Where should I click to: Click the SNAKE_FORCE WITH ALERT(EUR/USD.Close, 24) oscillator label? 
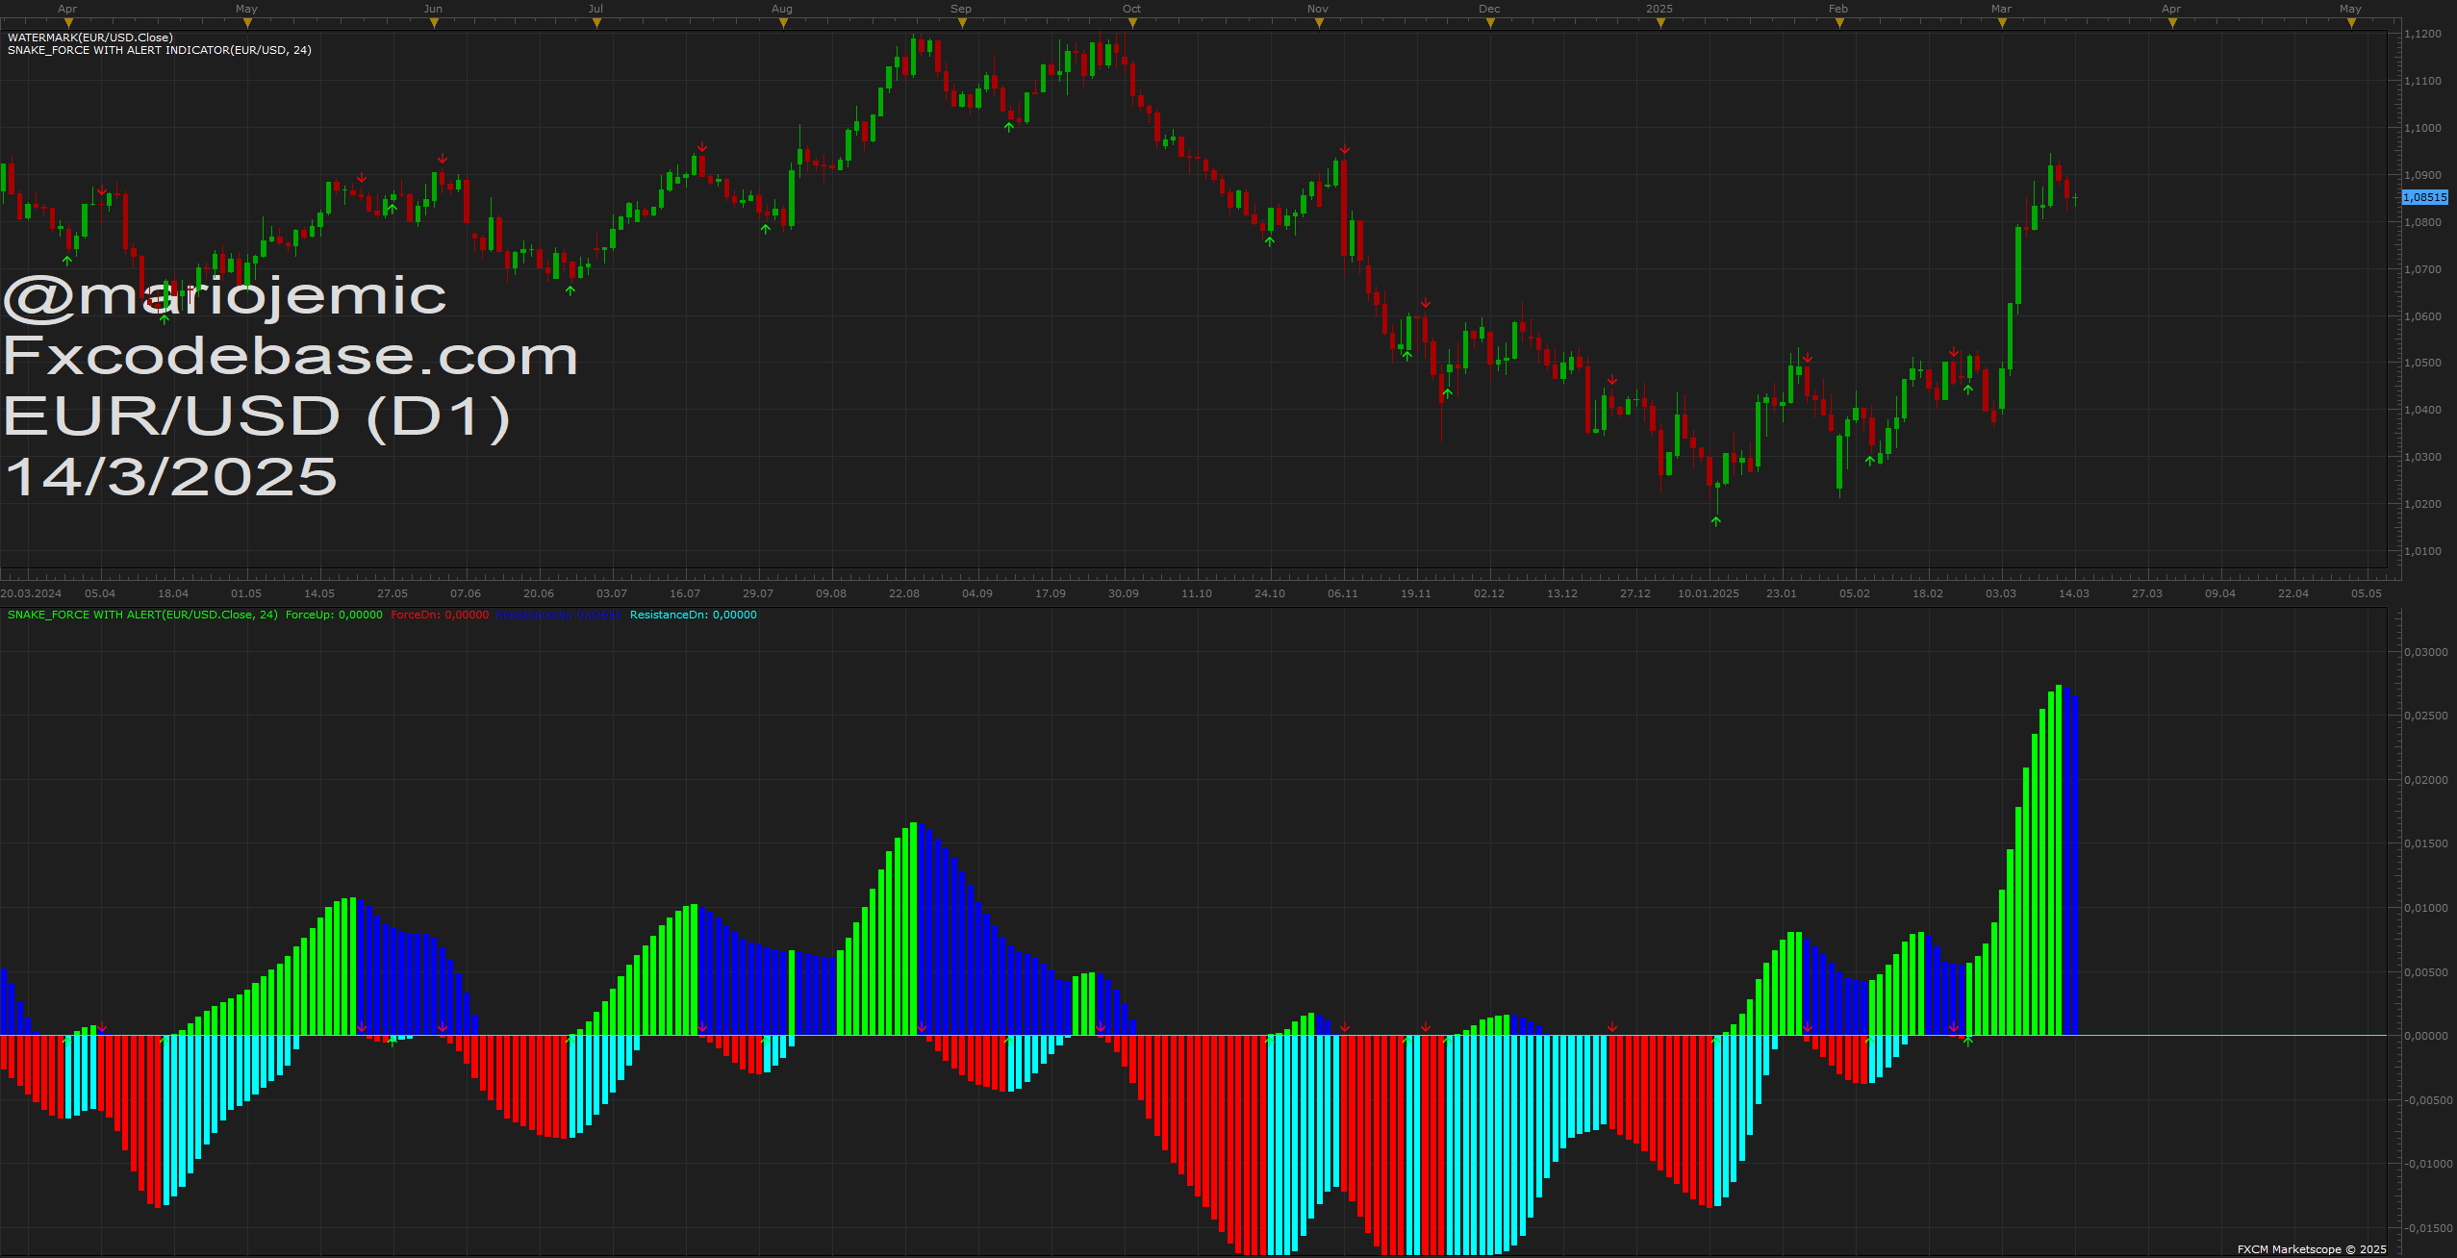pos(142,615)
